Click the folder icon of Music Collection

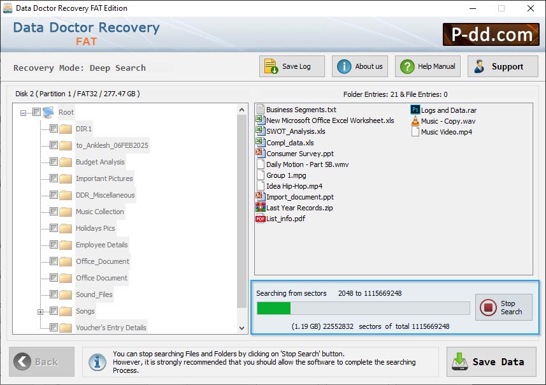tap(66, 212)
